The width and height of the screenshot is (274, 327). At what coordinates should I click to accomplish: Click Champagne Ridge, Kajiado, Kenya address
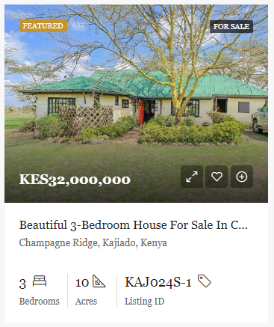click(93, 242)
